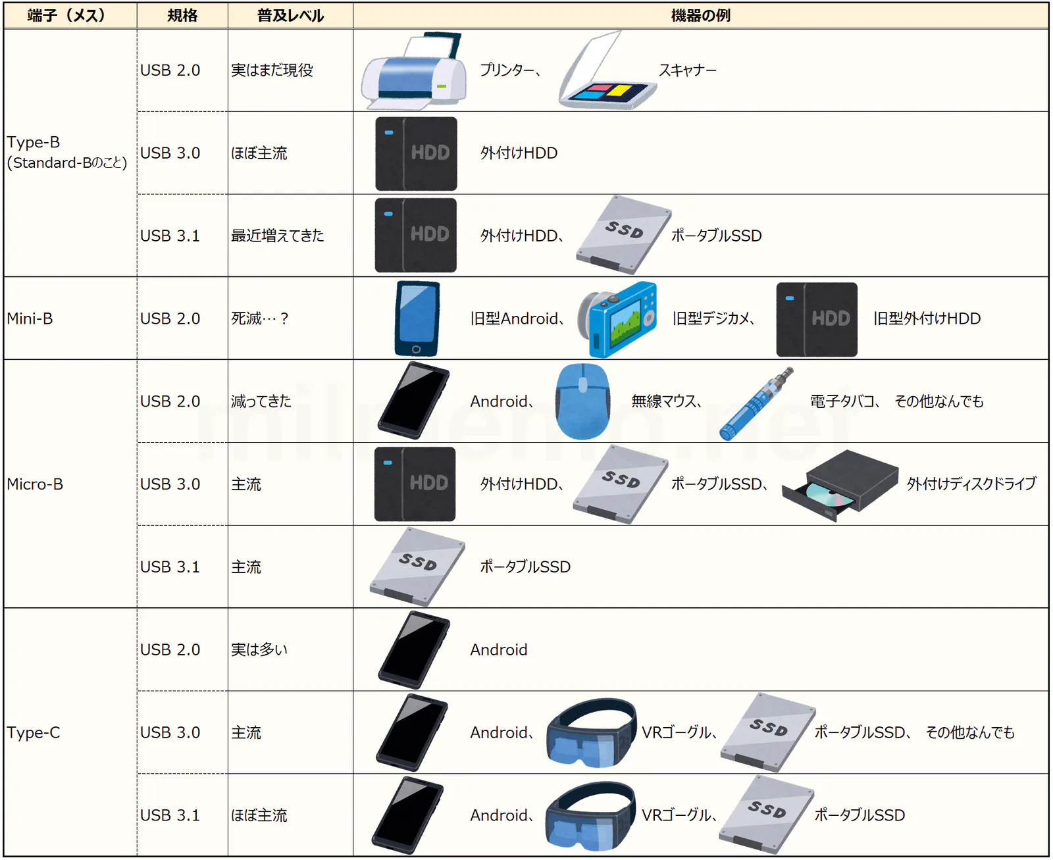Click the Type-B (Standard-Bのこと) cell
This screenshot has width=1053, height=860.
[x=70, y=153]
